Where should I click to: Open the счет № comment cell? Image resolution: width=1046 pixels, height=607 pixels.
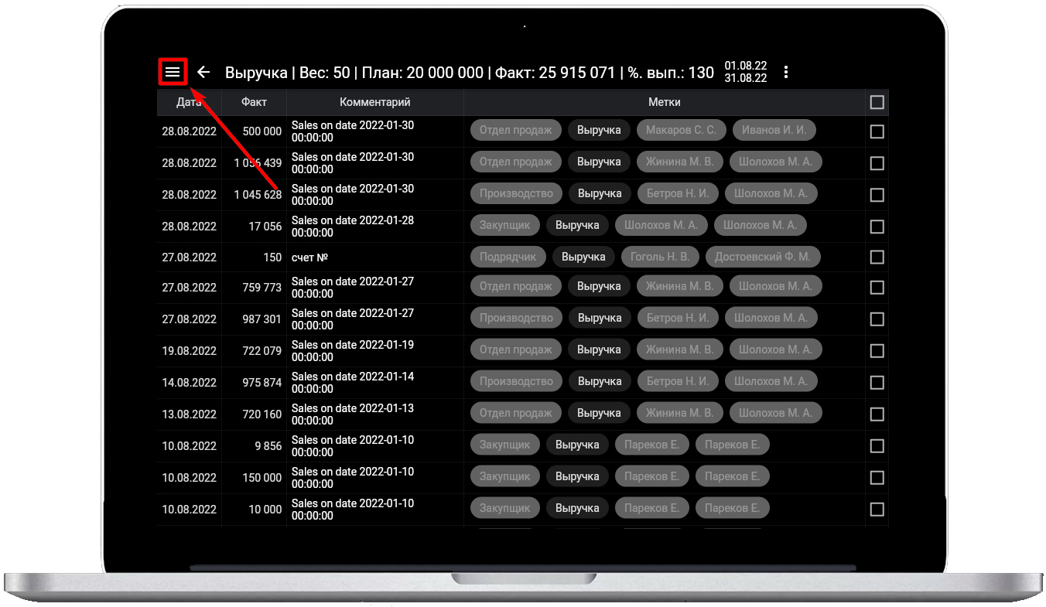pyautogui.click(x=374, y=257)
